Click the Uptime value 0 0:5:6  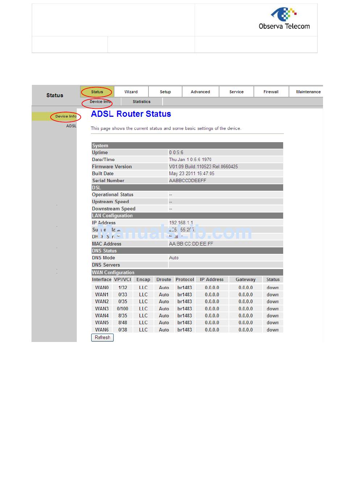pos(176,153)
